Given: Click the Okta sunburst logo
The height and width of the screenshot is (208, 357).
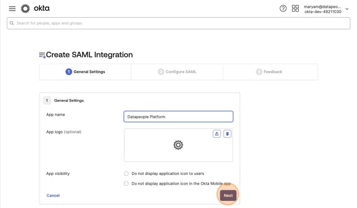Looking at the screenshot, I should tap(25, 9).
